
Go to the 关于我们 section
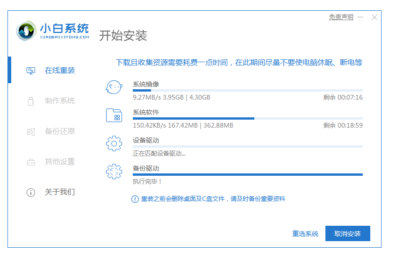60,192
